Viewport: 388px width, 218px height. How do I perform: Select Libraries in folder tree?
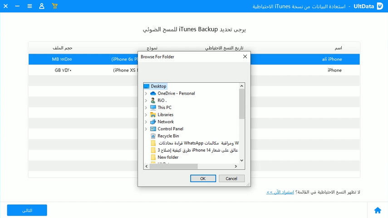(x=165, y=115)
